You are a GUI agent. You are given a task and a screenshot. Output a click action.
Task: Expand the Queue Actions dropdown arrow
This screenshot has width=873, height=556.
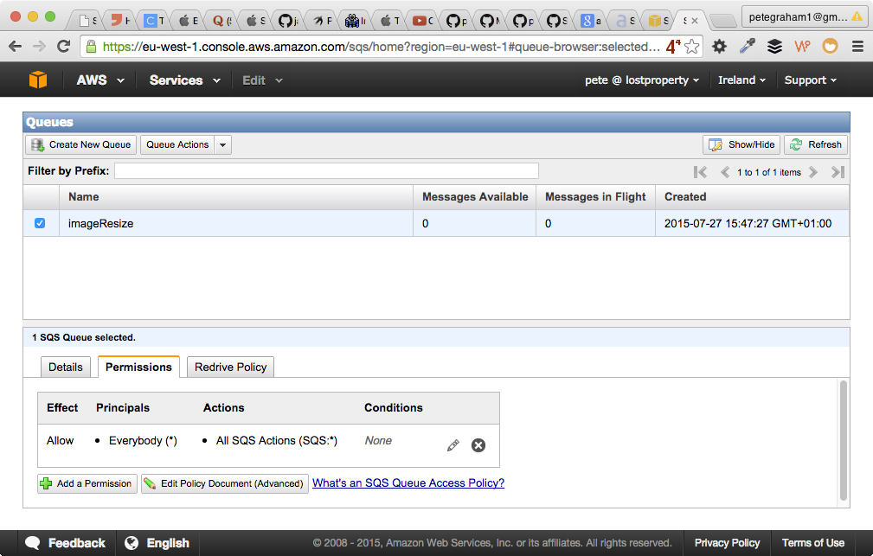(x=222, y=144)
